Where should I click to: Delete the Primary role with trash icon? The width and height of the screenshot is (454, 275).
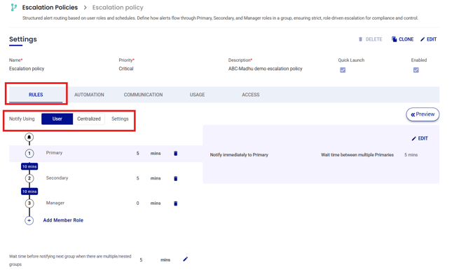[x=175, y=154]
